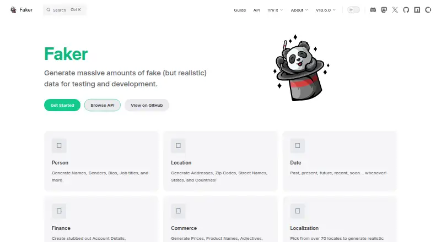This screenshot has height=242, width=441.
Task: Click 'Create stubbed out Account Details' text
Action: (89, 238)
